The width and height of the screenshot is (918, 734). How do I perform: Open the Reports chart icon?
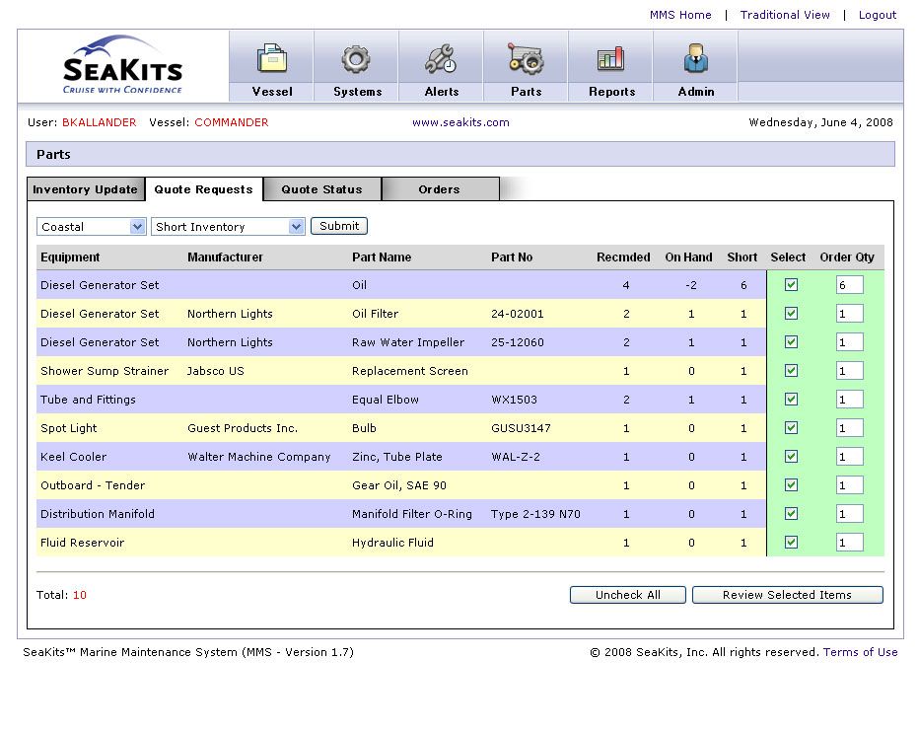tap(610, 60)
